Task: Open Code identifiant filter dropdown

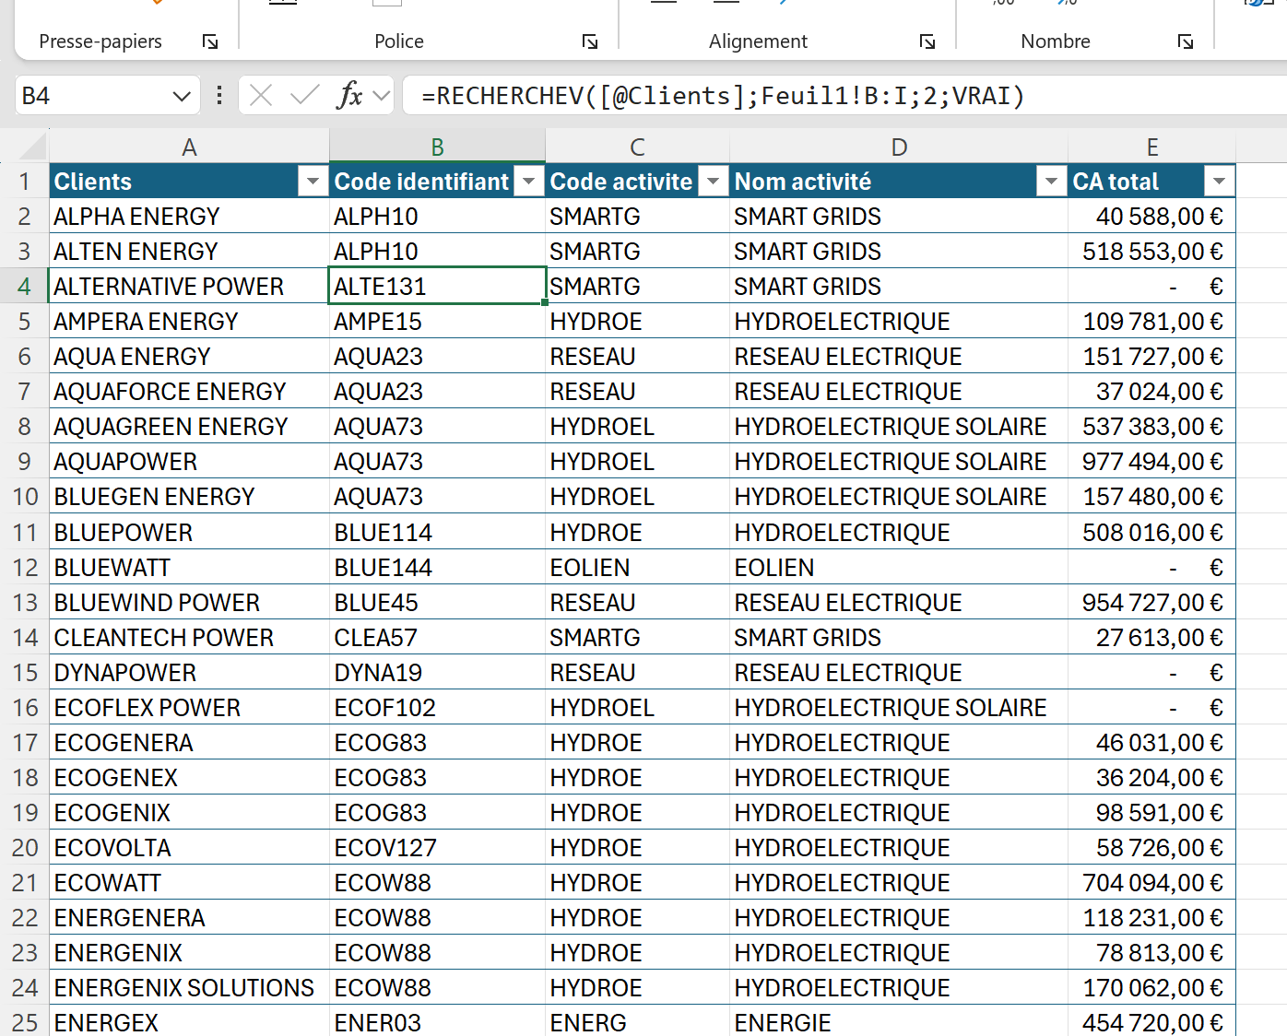Action: (x=528, y=182)
